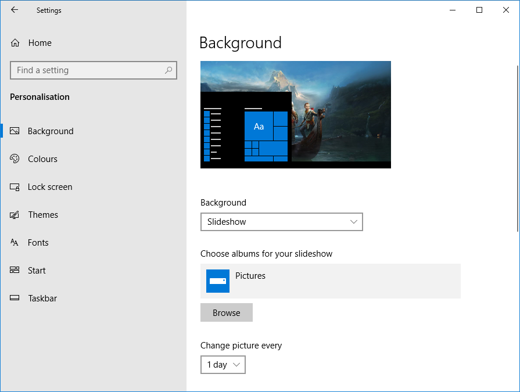Click the Fonts icon in sidebar
The height and width of the screenshot is (392, 520).
click(15, 243)
